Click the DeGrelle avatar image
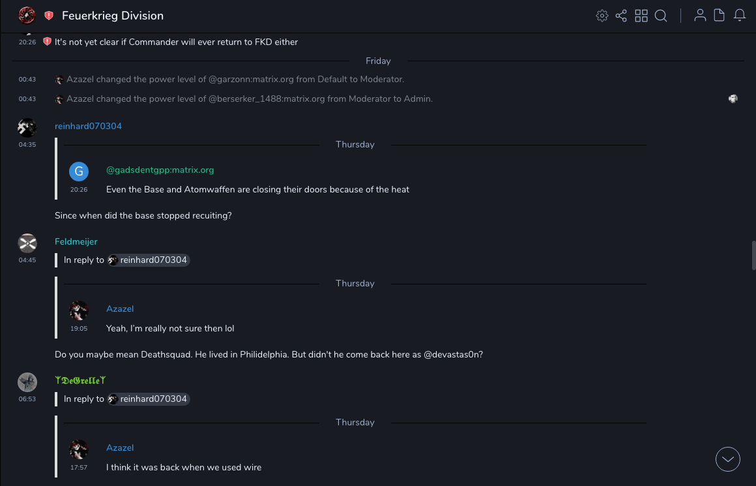 [x=27, y=382]
